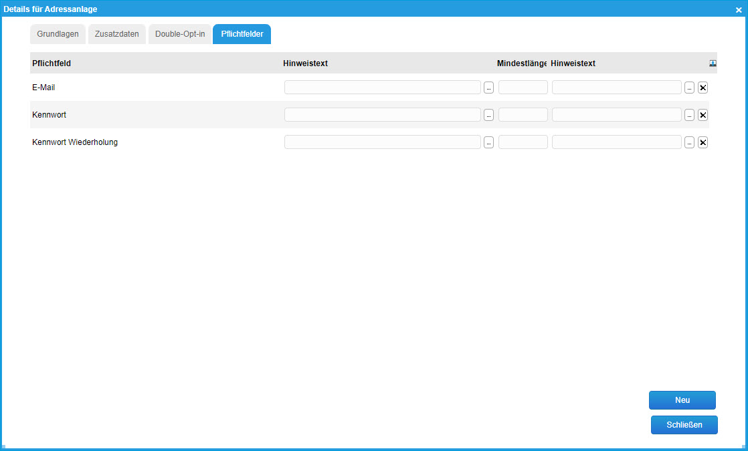Click the blue icon in table header
748x451 pixels.
pos(713,63)
